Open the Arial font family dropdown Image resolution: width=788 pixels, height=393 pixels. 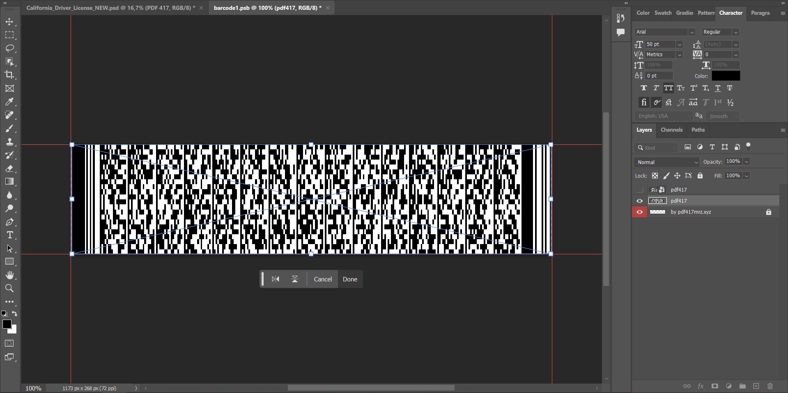[692, 32]
